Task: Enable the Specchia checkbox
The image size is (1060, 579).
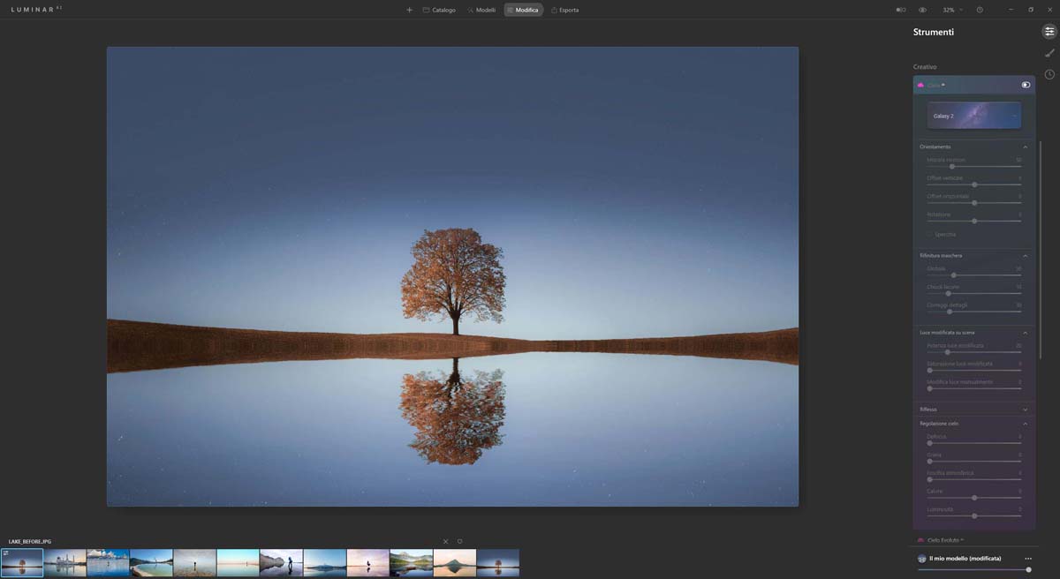Action: tap(930, 235)
